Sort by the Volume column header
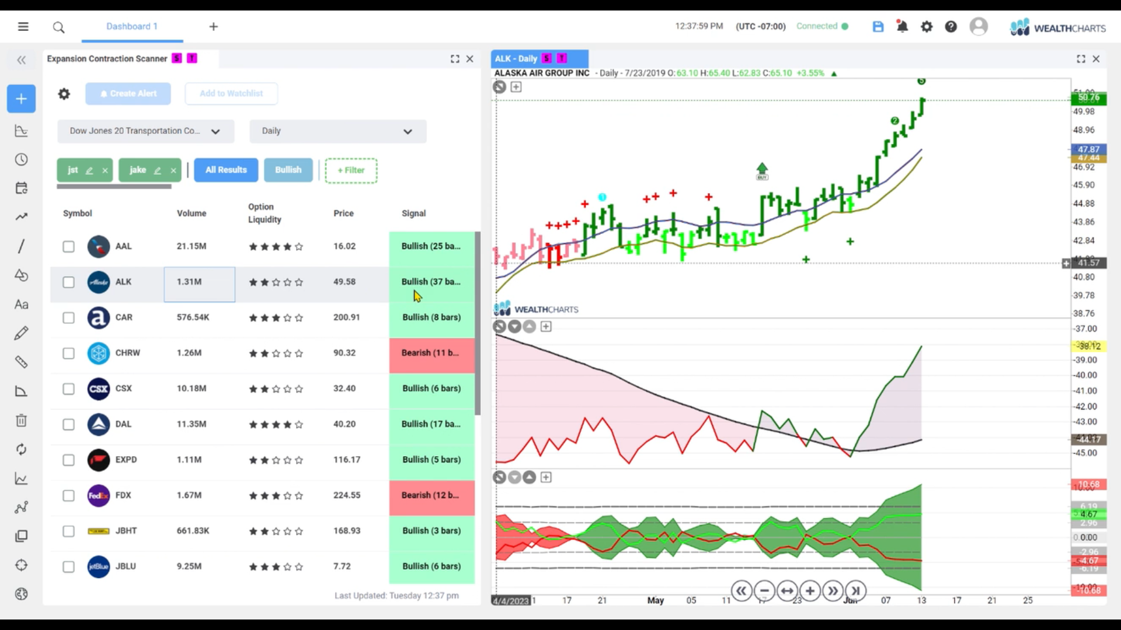Image resolution: width=1121 pixels, height=630 pixels. (192, 213)
